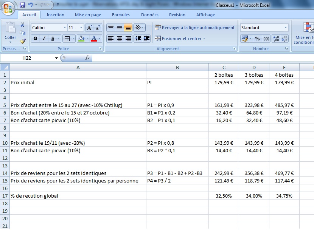
Task: Toggle bold with the G button
Action: [x=34, y=39]
